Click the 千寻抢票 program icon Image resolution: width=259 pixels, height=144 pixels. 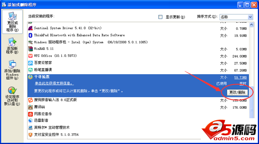click(30, 77)
